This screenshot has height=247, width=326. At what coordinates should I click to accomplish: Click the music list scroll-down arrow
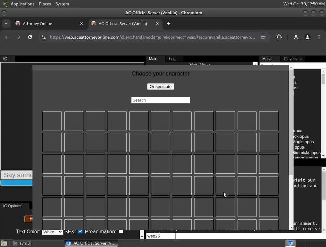point(323,156)
